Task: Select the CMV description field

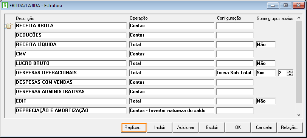Action: click(71, 54)
